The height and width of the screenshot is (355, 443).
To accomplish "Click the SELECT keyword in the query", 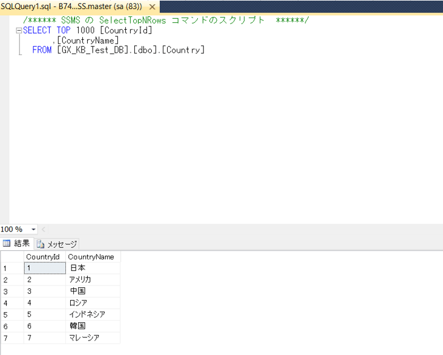I will 37,30.
